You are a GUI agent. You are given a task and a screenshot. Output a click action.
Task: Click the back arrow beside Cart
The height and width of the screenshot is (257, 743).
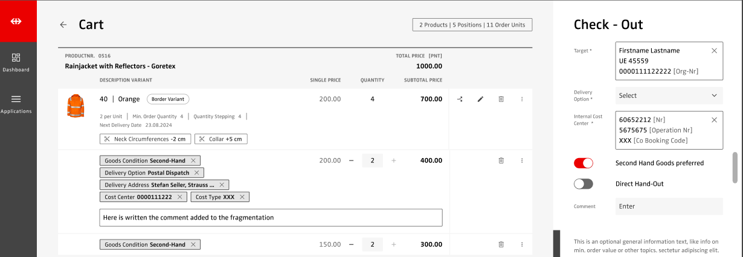pos(63,25)
